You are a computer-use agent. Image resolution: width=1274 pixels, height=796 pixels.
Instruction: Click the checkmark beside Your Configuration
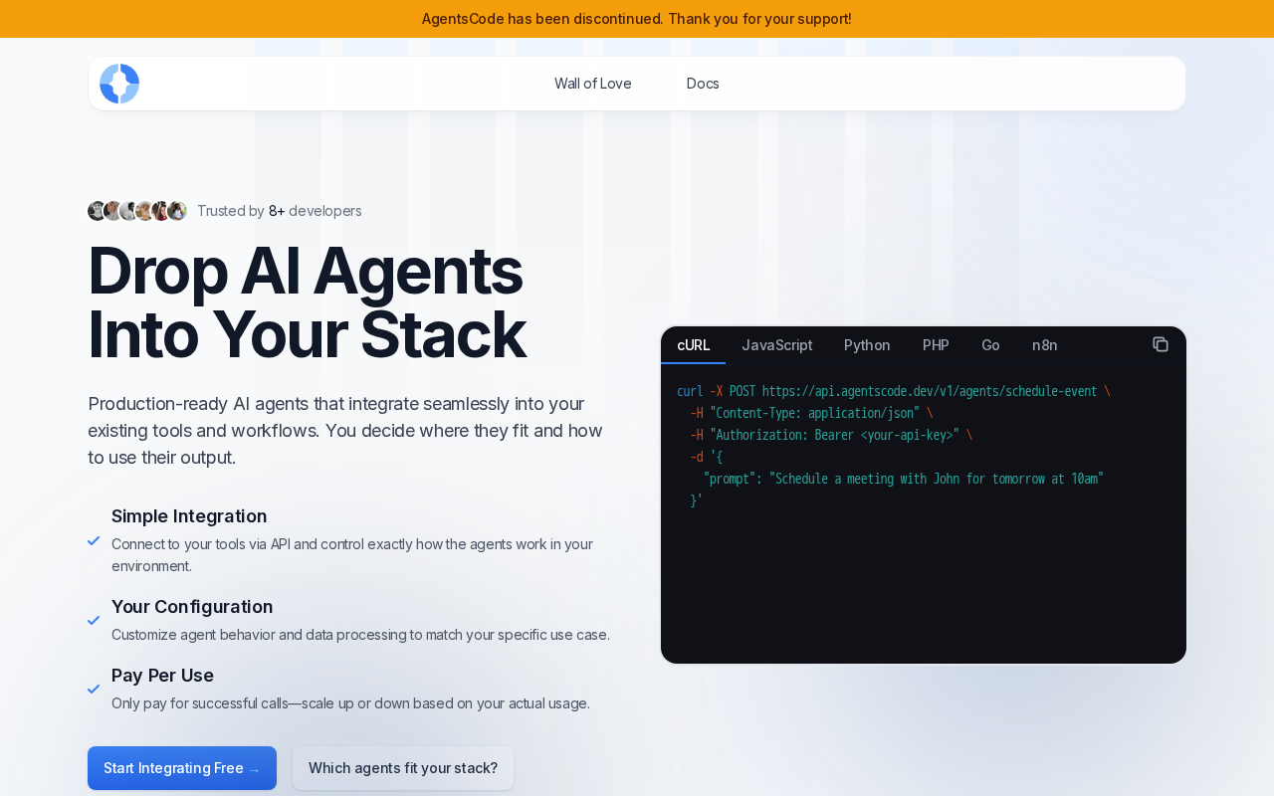pos(94,620)
